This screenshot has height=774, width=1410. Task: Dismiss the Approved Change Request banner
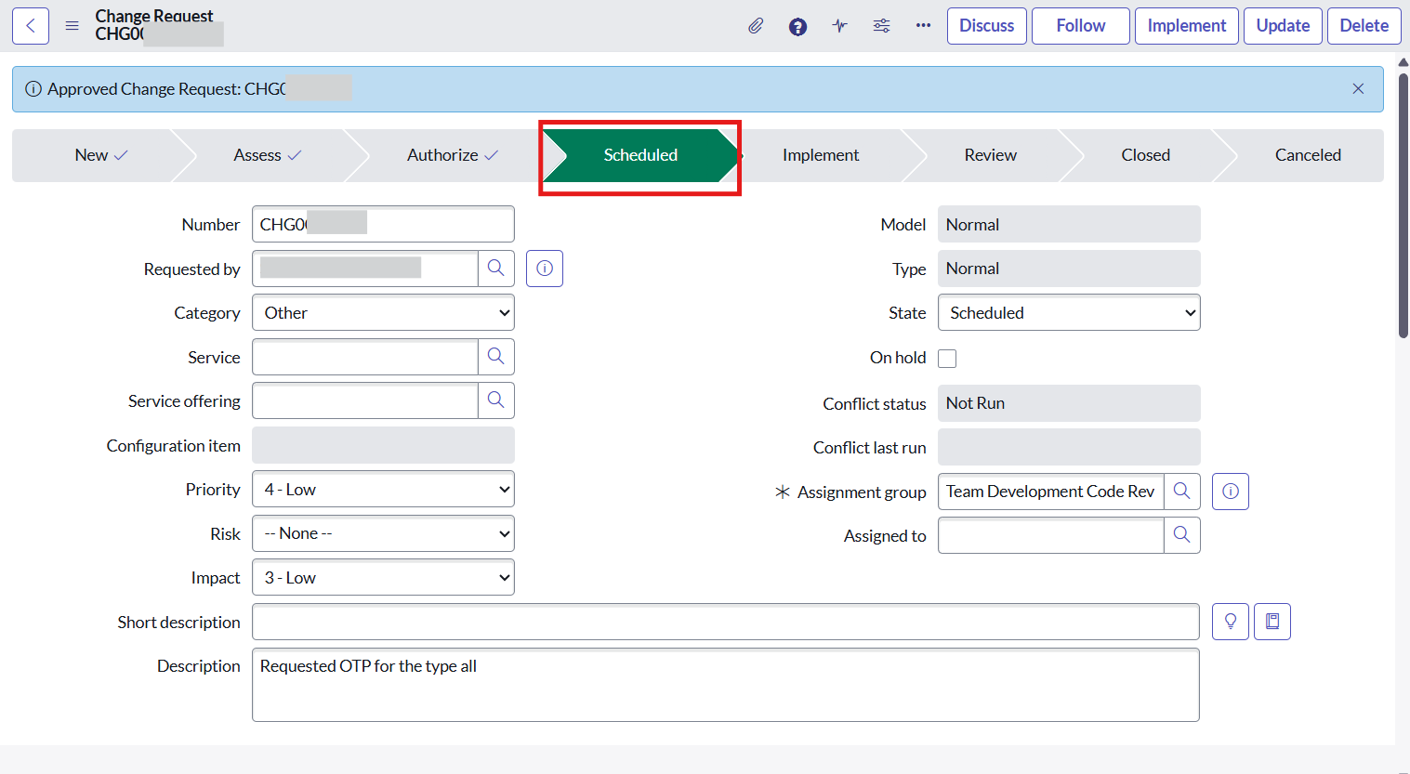pyautogui.click(x=1358, y=89)
